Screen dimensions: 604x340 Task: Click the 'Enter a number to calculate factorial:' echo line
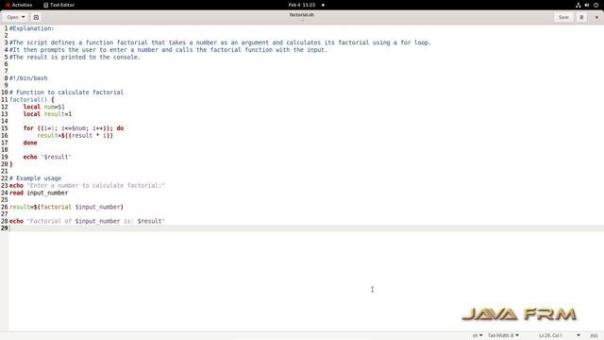(x=87, y=185)
